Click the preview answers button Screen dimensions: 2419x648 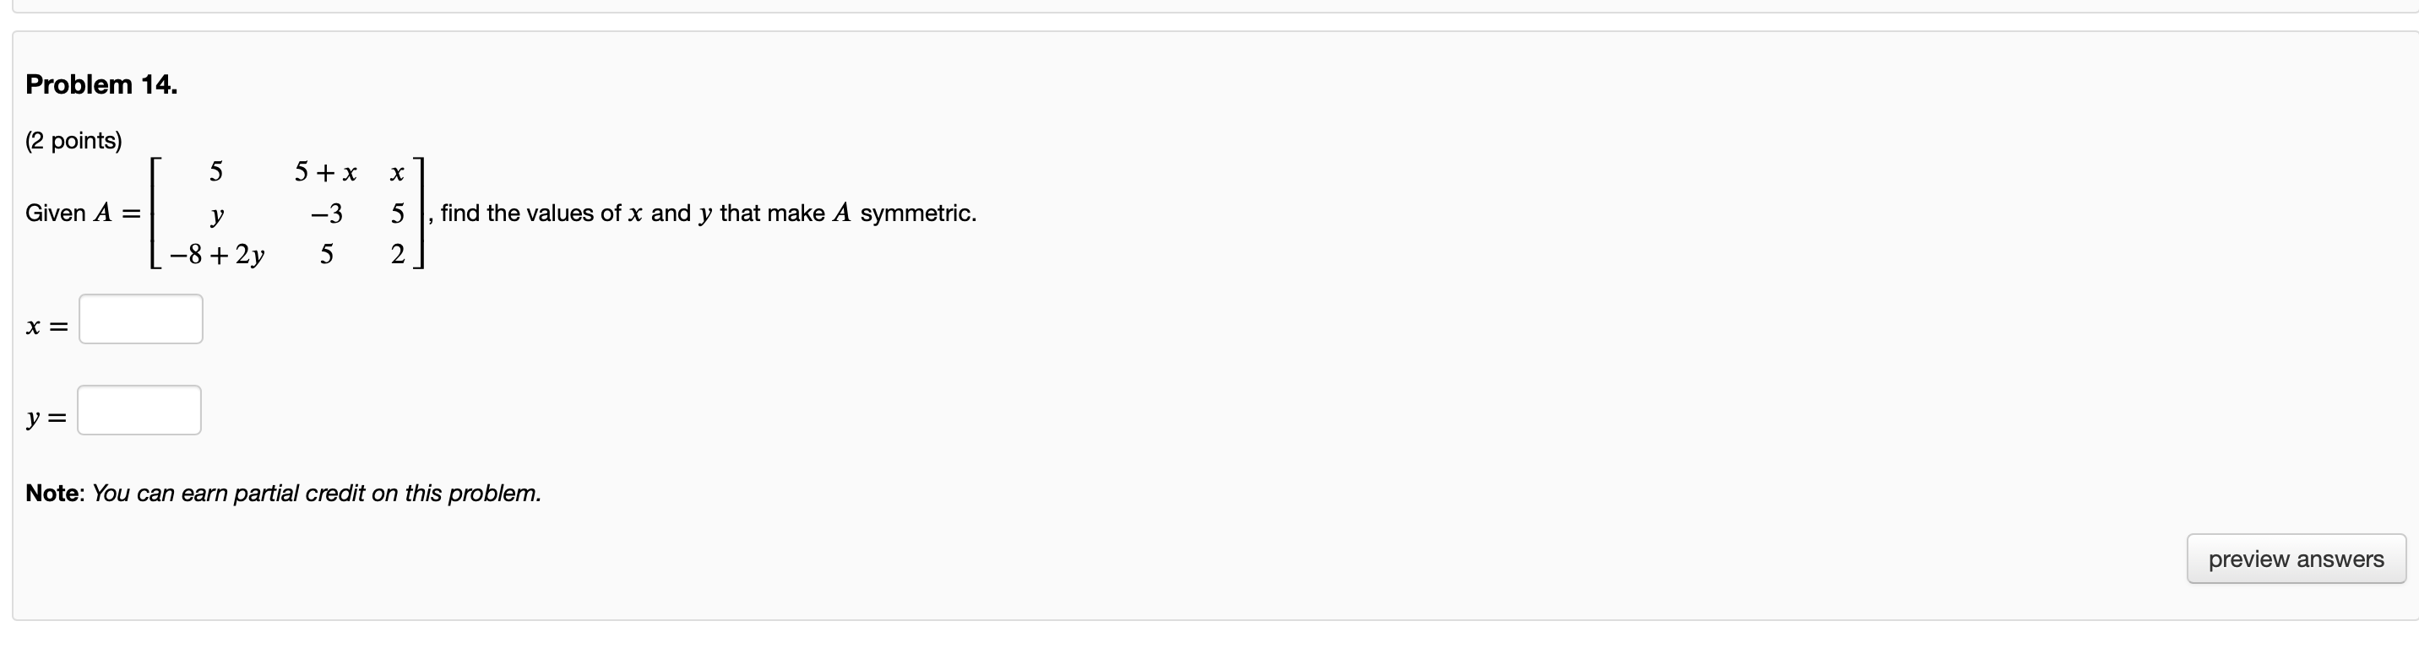click(x=2296, y=559)
